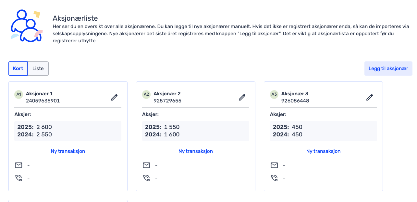The width and height of the screenshot is (417, 202).
Task: Click the phone icon on Aksjonær 3 card
Action: 274,178
